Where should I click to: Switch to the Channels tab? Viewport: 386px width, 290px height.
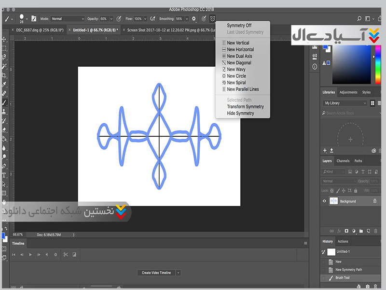343,161
